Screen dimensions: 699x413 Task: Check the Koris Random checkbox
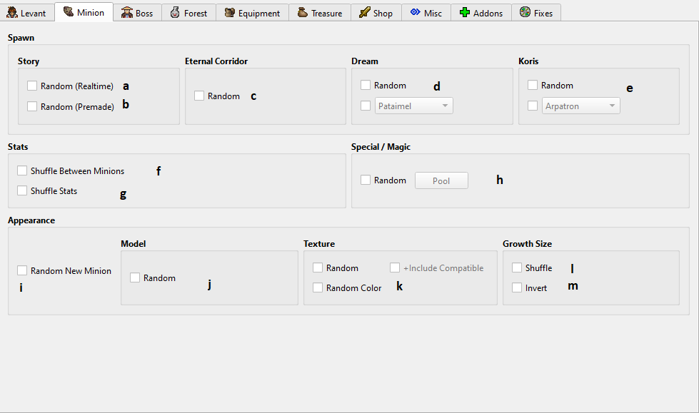pyautogui.click(x=533, y=85)
